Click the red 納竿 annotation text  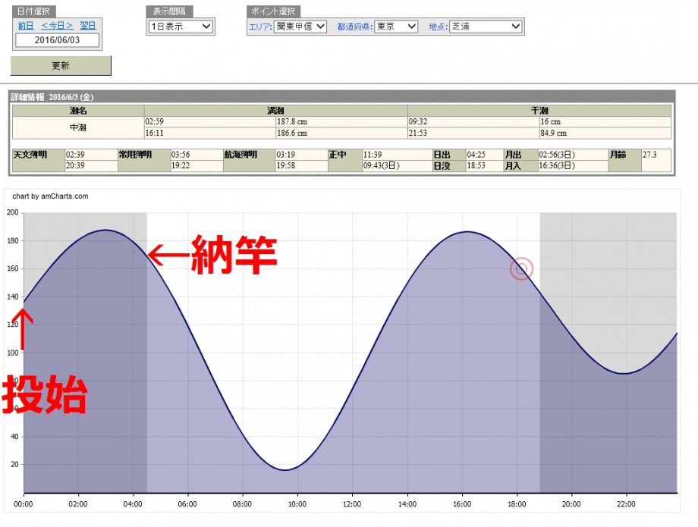click(234, 255)
